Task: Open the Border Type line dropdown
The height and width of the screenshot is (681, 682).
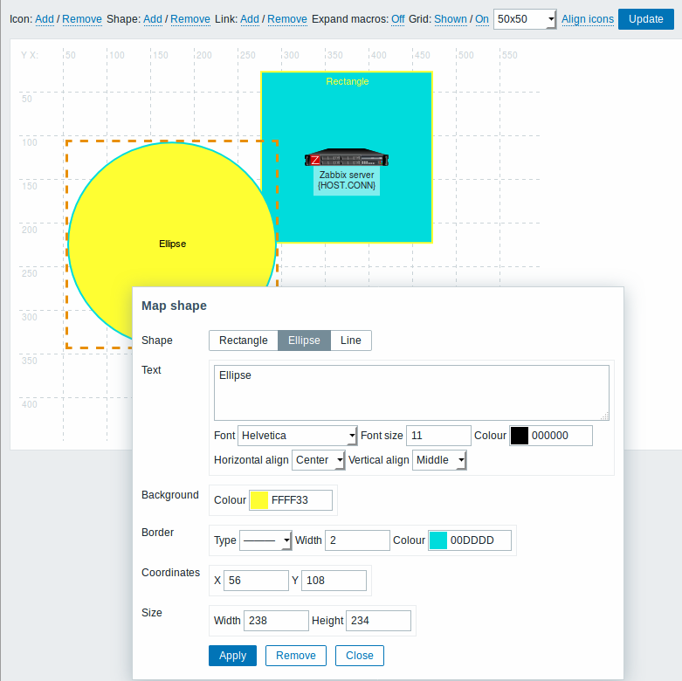Action: tap(265, 540)
